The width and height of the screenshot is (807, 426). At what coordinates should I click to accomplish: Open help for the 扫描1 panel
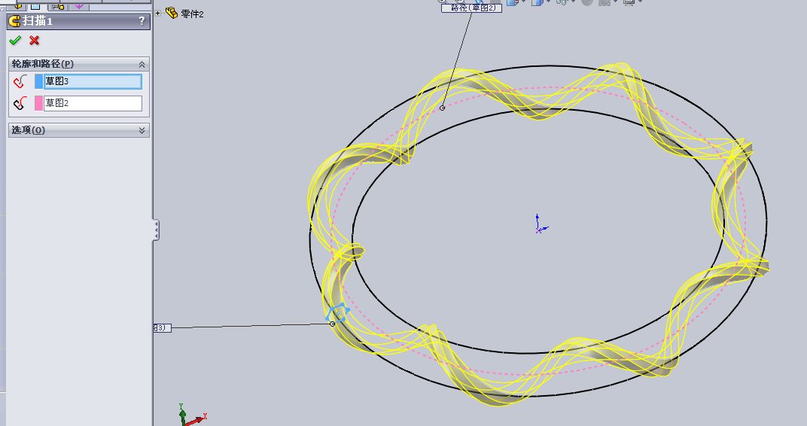[x=142, y=20]
